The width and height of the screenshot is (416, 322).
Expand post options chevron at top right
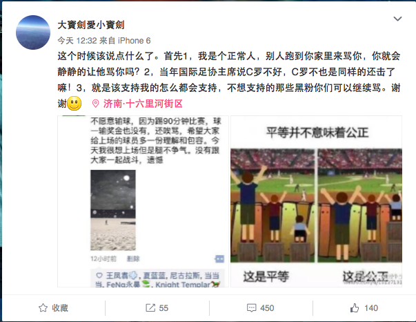pyautogui.click(x=397, y=19)
